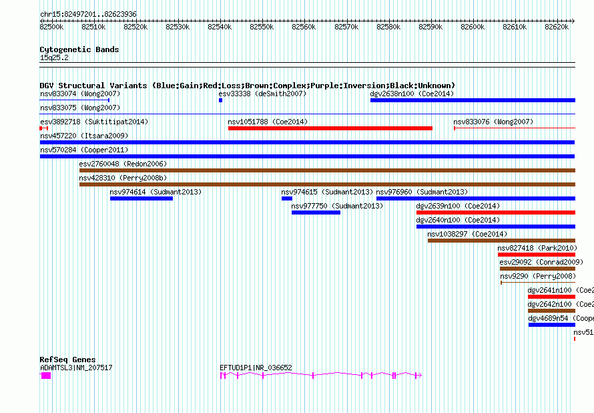
Task: Click the dgv2640n100 (Coe2014) blue bar
Action: pyautogui.click(x=496, y=227)
